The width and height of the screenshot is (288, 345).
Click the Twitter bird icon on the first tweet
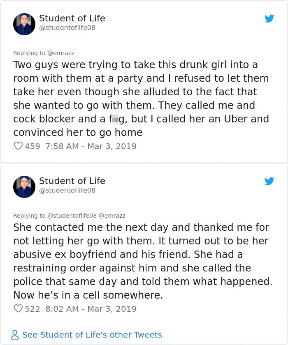click(x=269, y=18)
